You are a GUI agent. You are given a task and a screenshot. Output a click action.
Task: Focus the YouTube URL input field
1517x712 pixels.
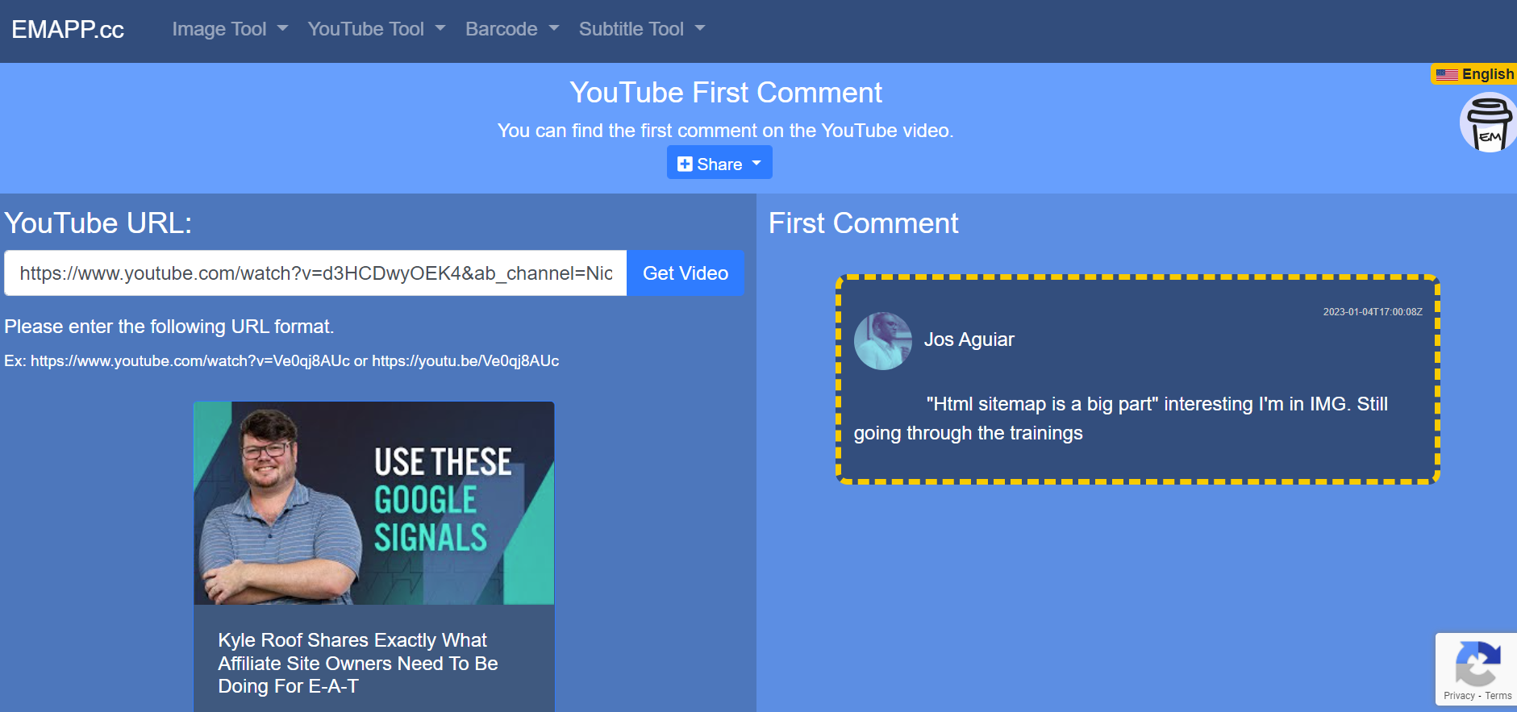pos(315,273)
